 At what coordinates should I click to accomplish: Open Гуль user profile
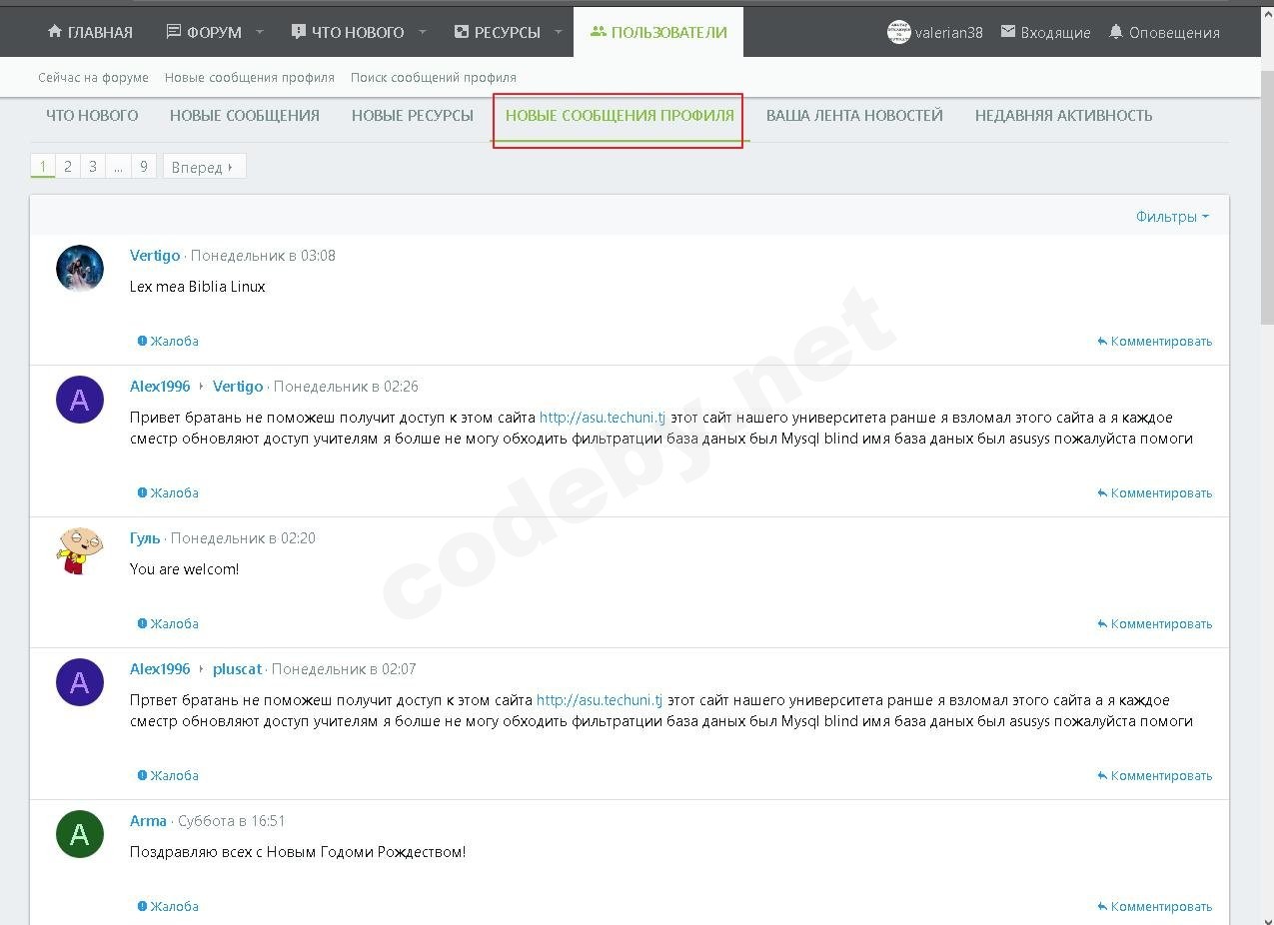(x=145, y=538)
